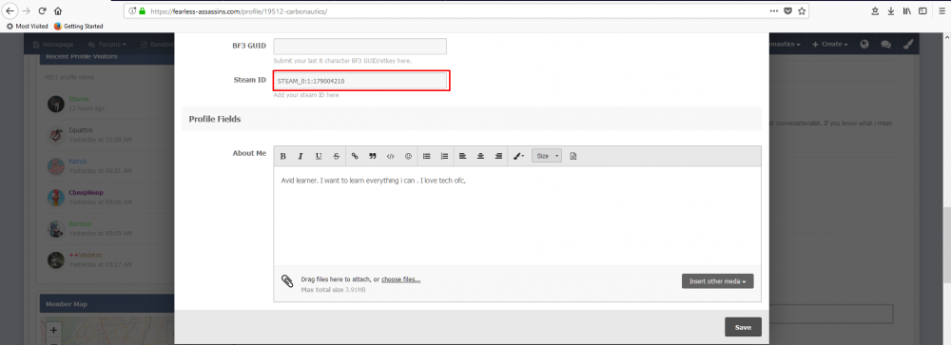Viewport: 951px width, 345px height.
Task: Open Cquattro profile visitor link
Action: point(81,131)
